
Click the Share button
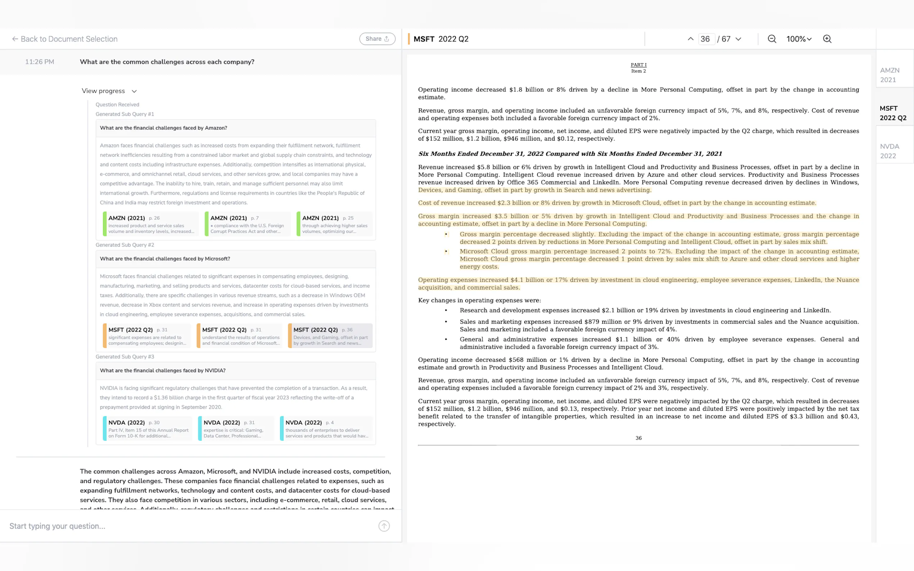click(x=377, y=39)
